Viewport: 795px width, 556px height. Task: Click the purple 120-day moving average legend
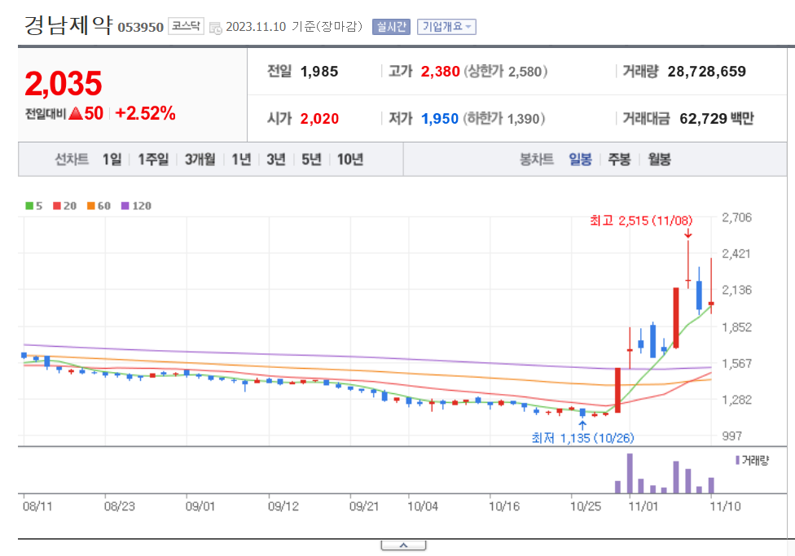pos(136,206)
